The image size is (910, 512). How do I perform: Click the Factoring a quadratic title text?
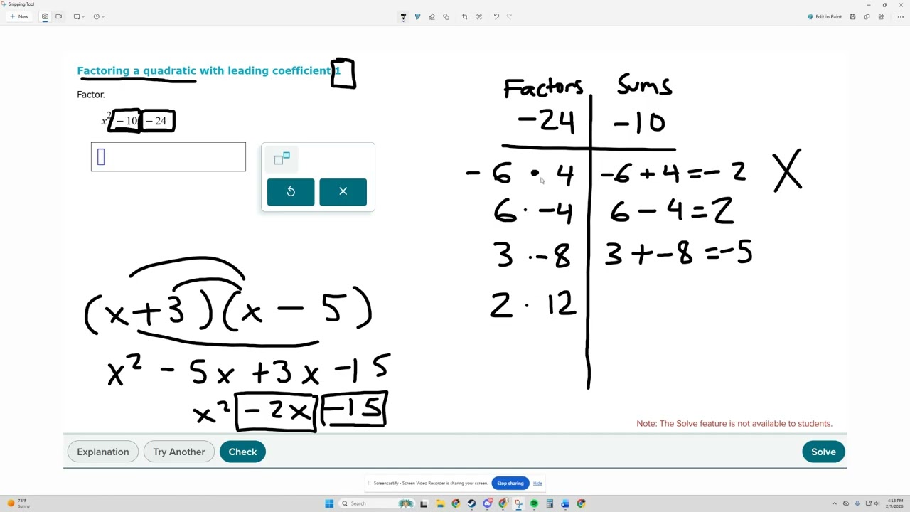(209, 70)
